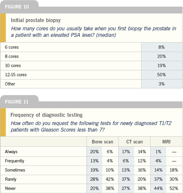Click the Other row's 3% value
183x193 pixels.
coord(161,84)
